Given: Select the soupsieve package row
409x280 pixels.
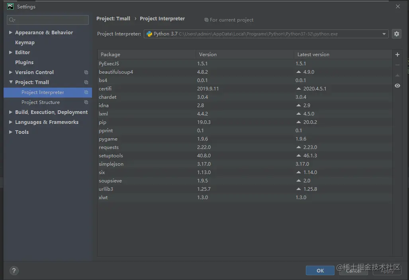Looking at the screenshot, I should [245, 180].
